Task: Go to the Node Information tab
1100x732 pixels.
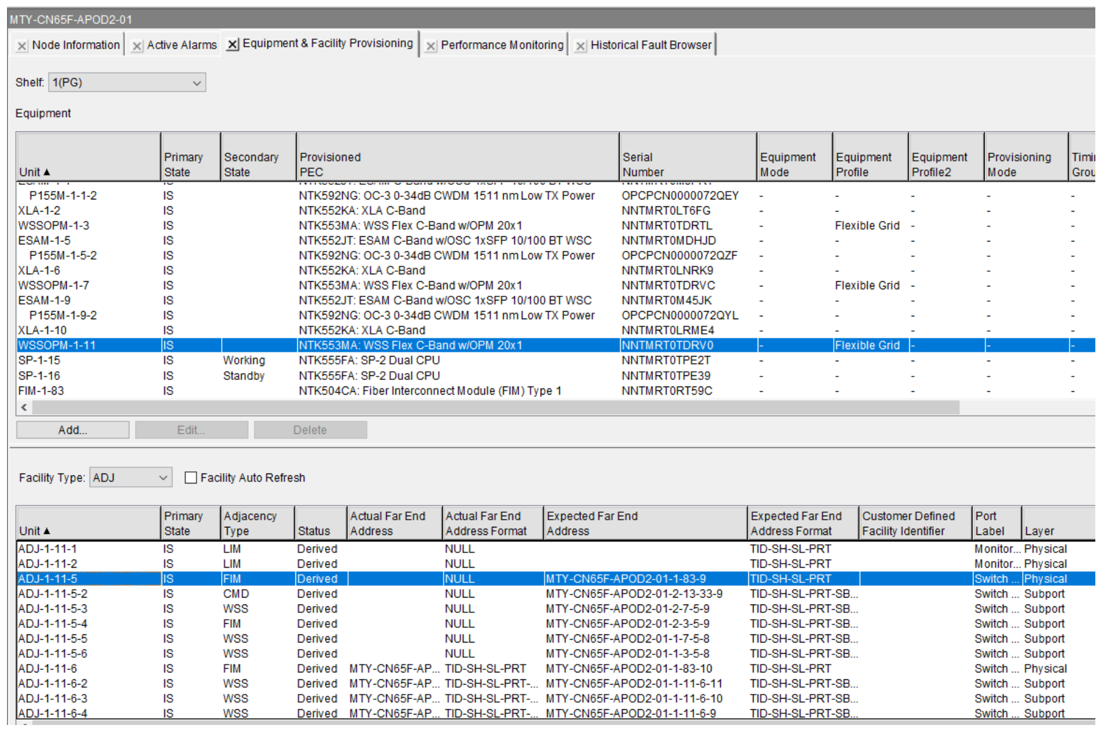Action: pyautogui.click(x=75, y=45)
